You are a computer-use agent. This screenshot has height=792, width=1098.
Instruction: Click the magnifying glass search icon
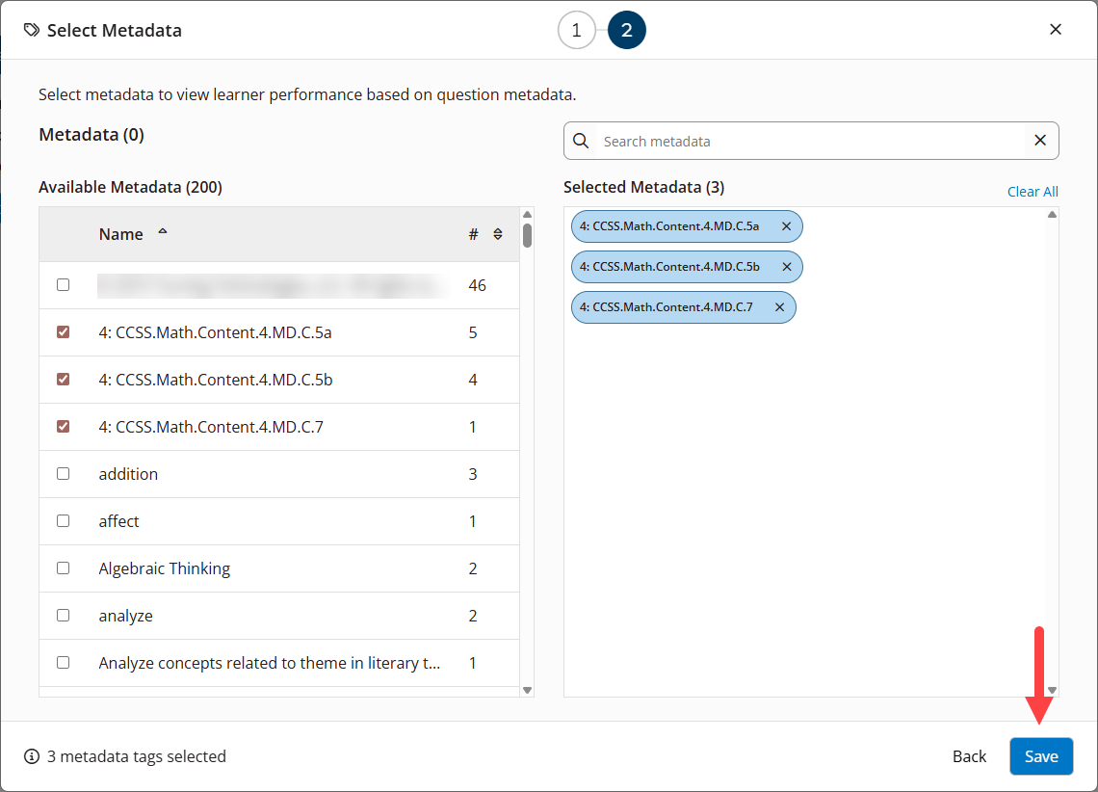[581, 141]
